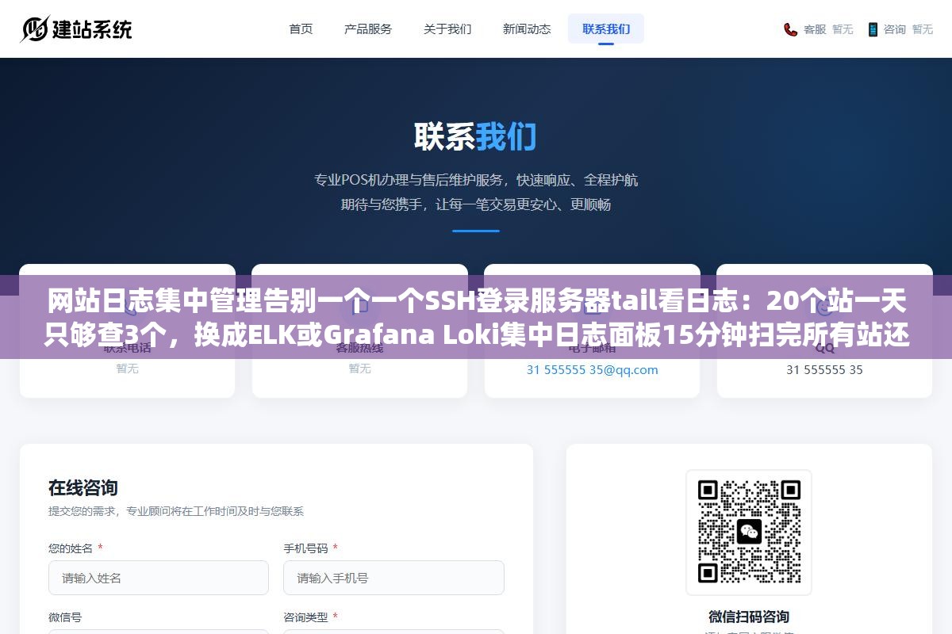The image size is (952, 634).
Task: Click the 微信扫码咨询 caption
Action: (749, 617)
